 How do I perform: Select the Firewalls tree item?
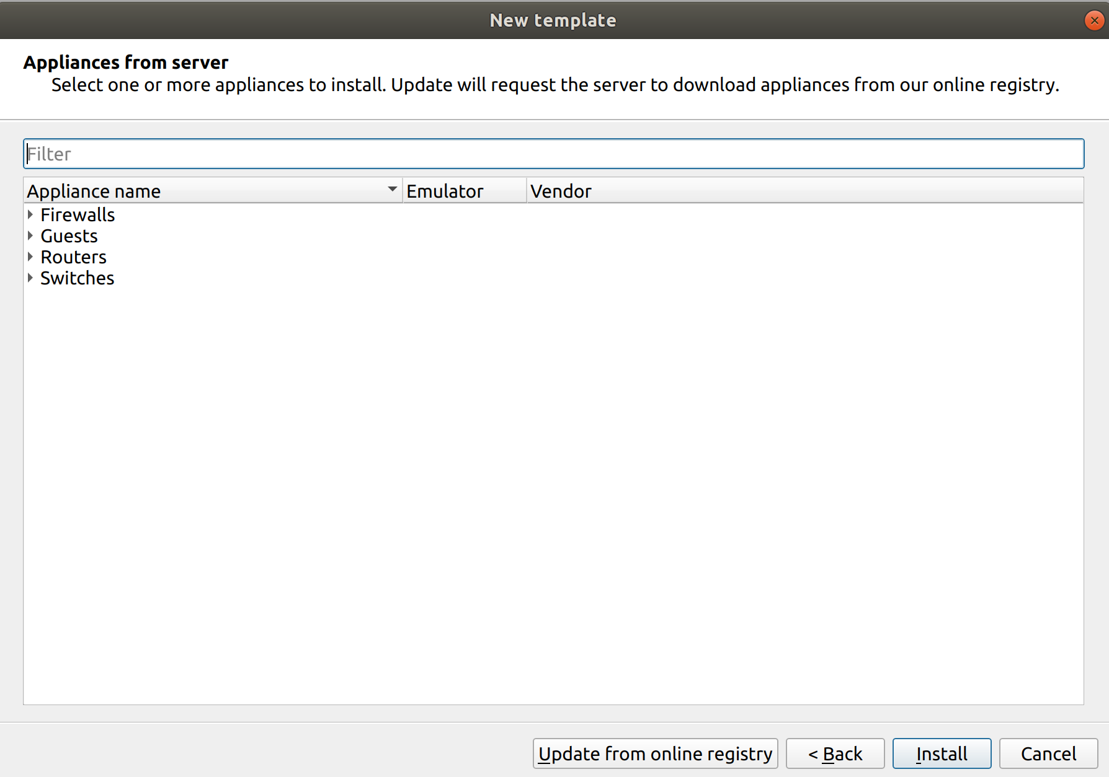tap(78, 214)
